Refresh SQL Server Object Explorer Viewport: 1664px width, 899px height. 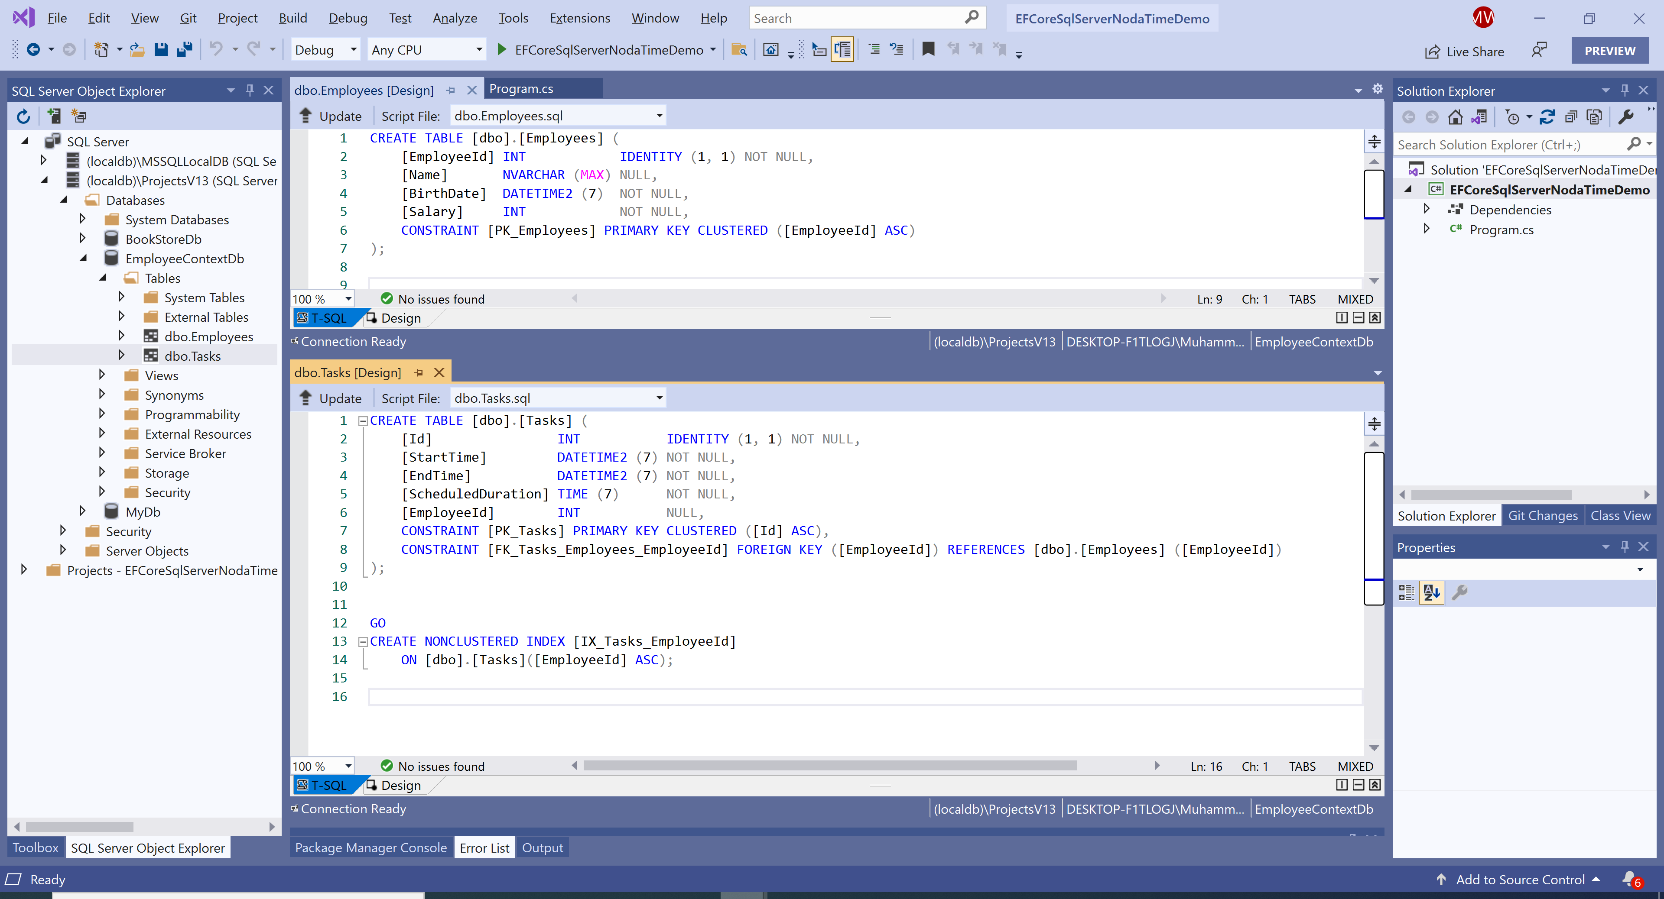coord(23,116)
